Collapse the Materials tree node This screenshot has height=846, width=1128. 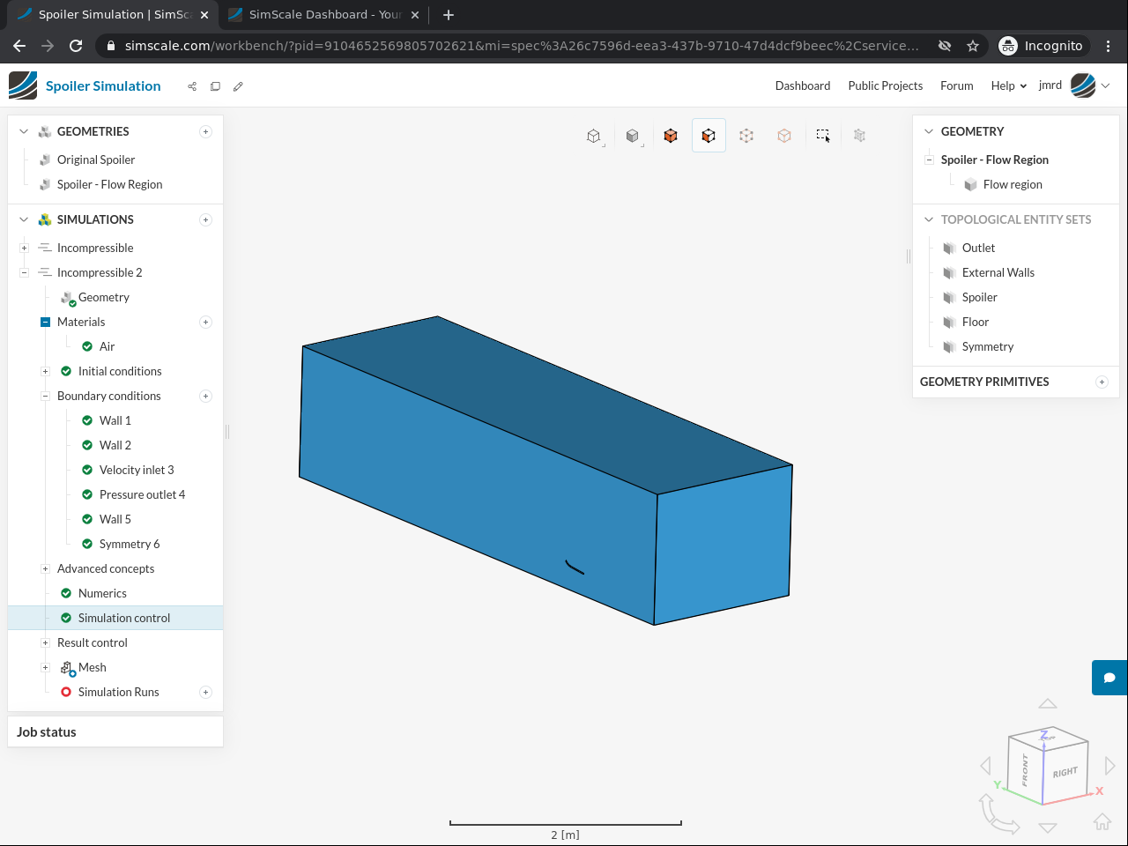45,322
